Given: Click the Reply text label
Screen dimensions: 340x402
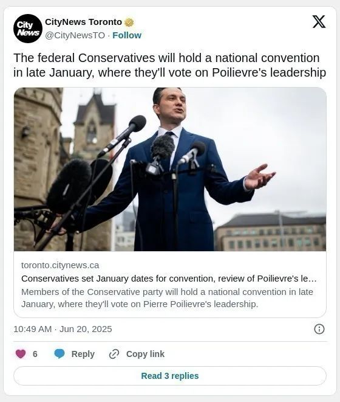Looking at the screenshot, I should click(83, 354).
